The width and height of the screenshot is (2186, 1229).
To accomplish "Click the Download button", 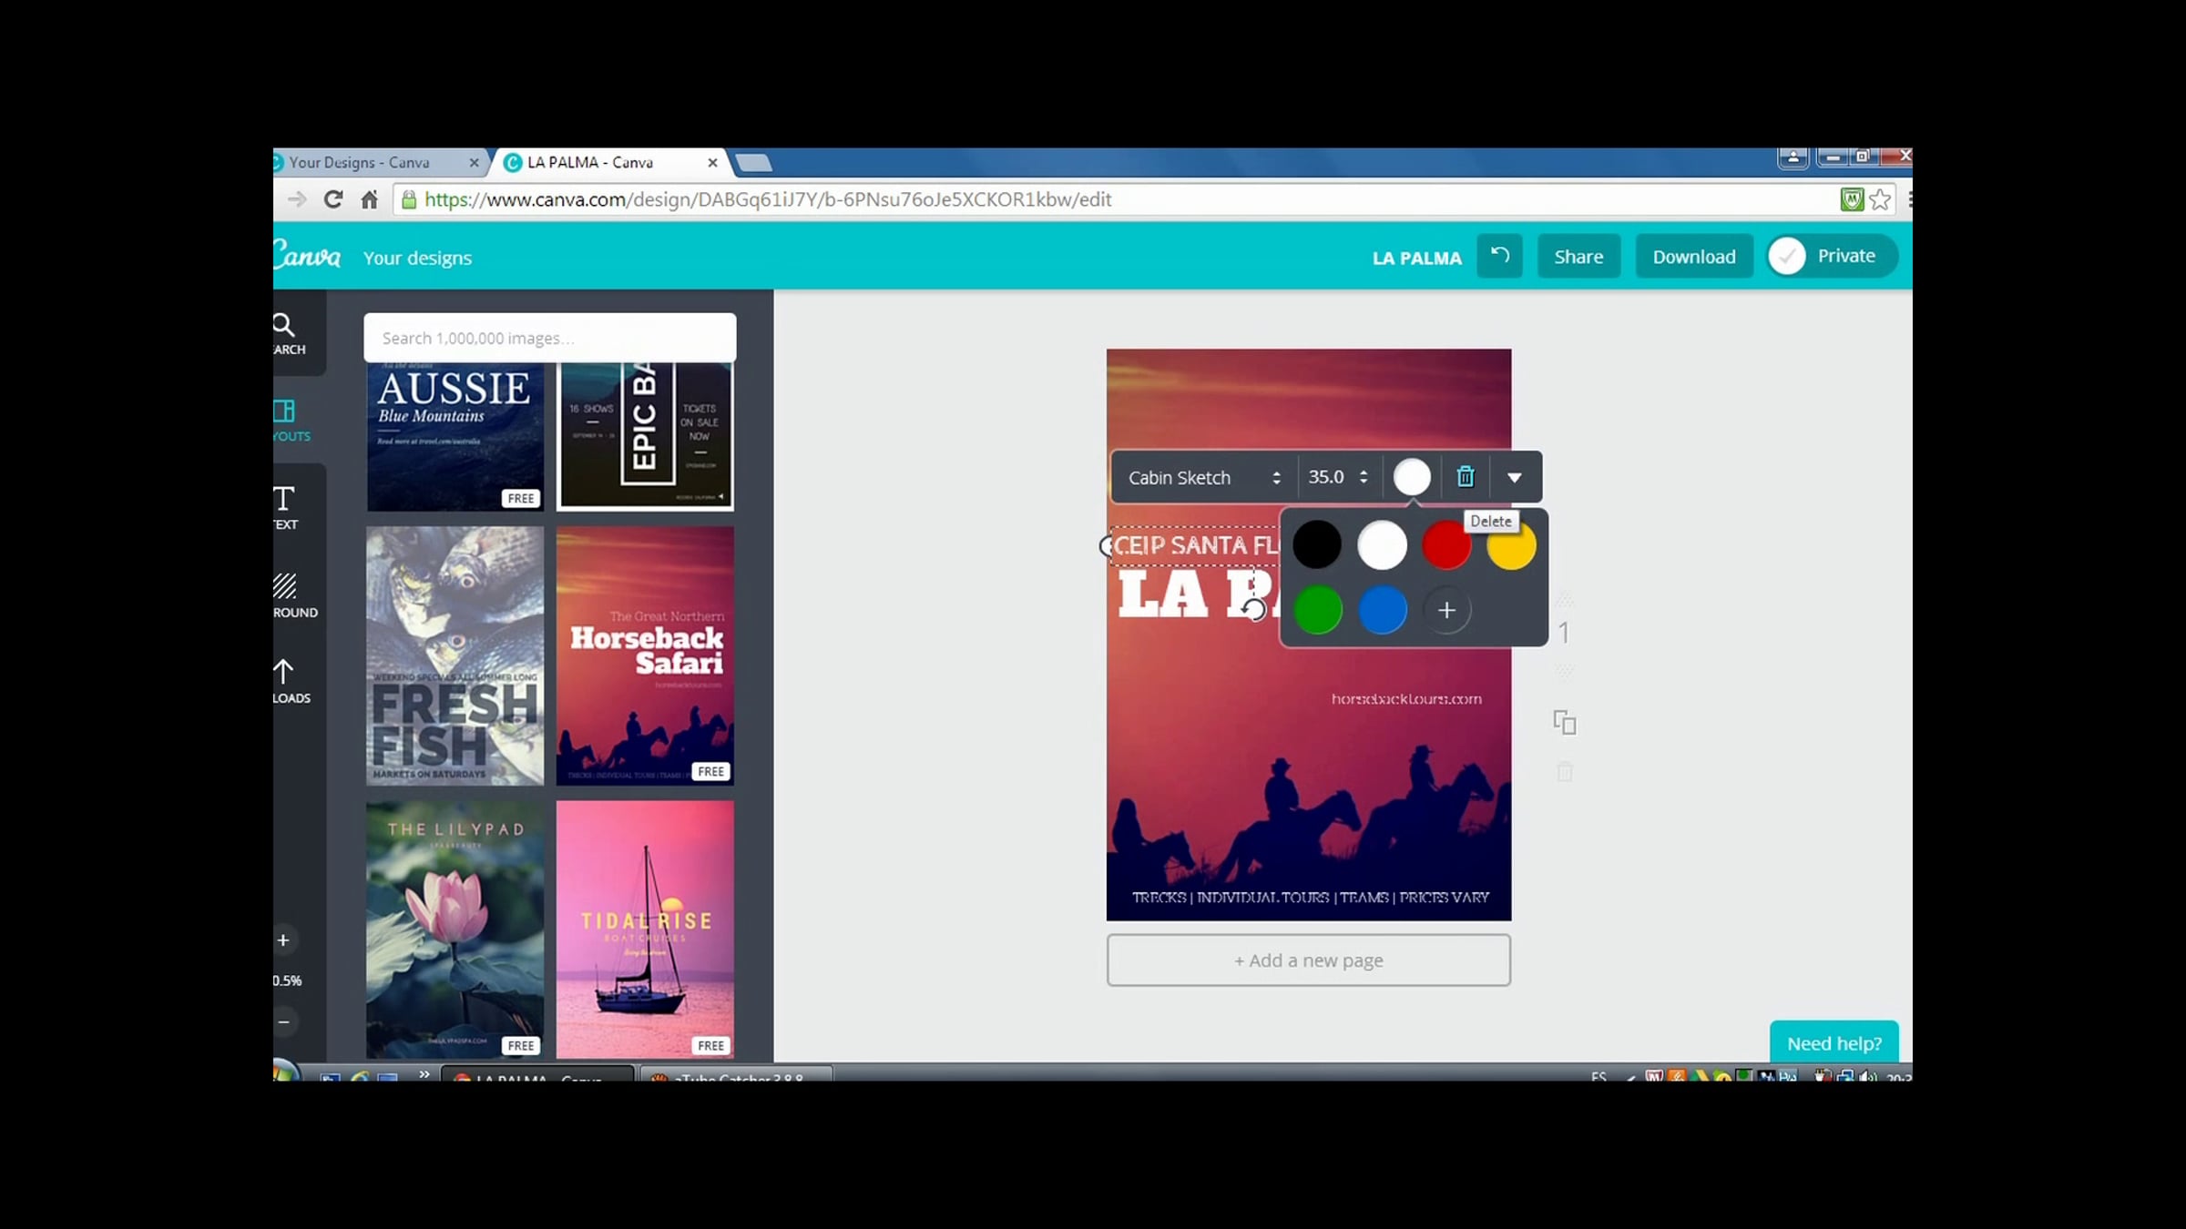I will [1693, 257].
